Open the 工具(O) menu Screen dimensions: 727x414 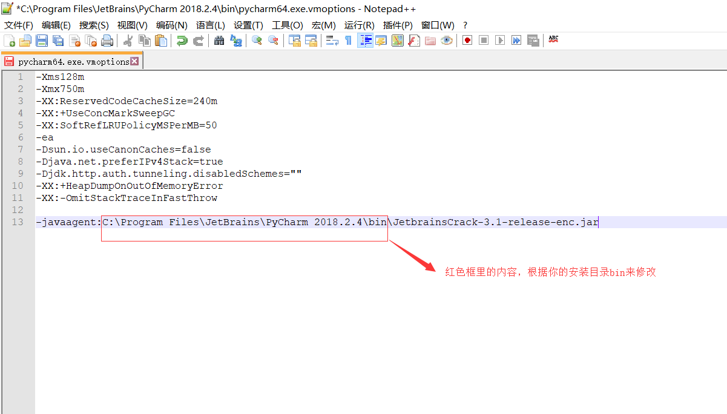(288, 25)
